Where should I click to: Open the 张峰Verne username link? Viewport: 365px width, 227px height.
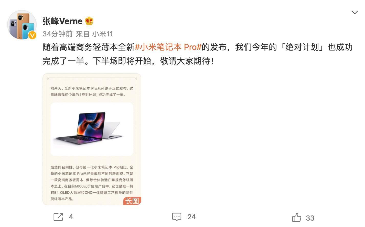point(62,21)
